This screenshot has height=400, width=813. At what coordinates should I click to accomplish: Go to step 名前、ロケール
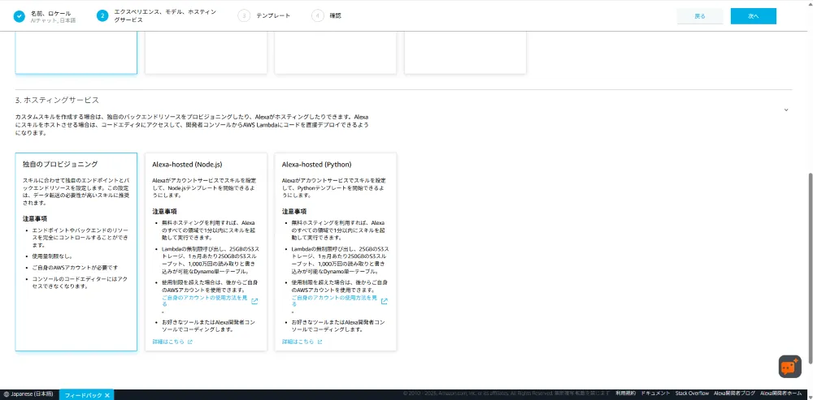(x=50, y=13)
